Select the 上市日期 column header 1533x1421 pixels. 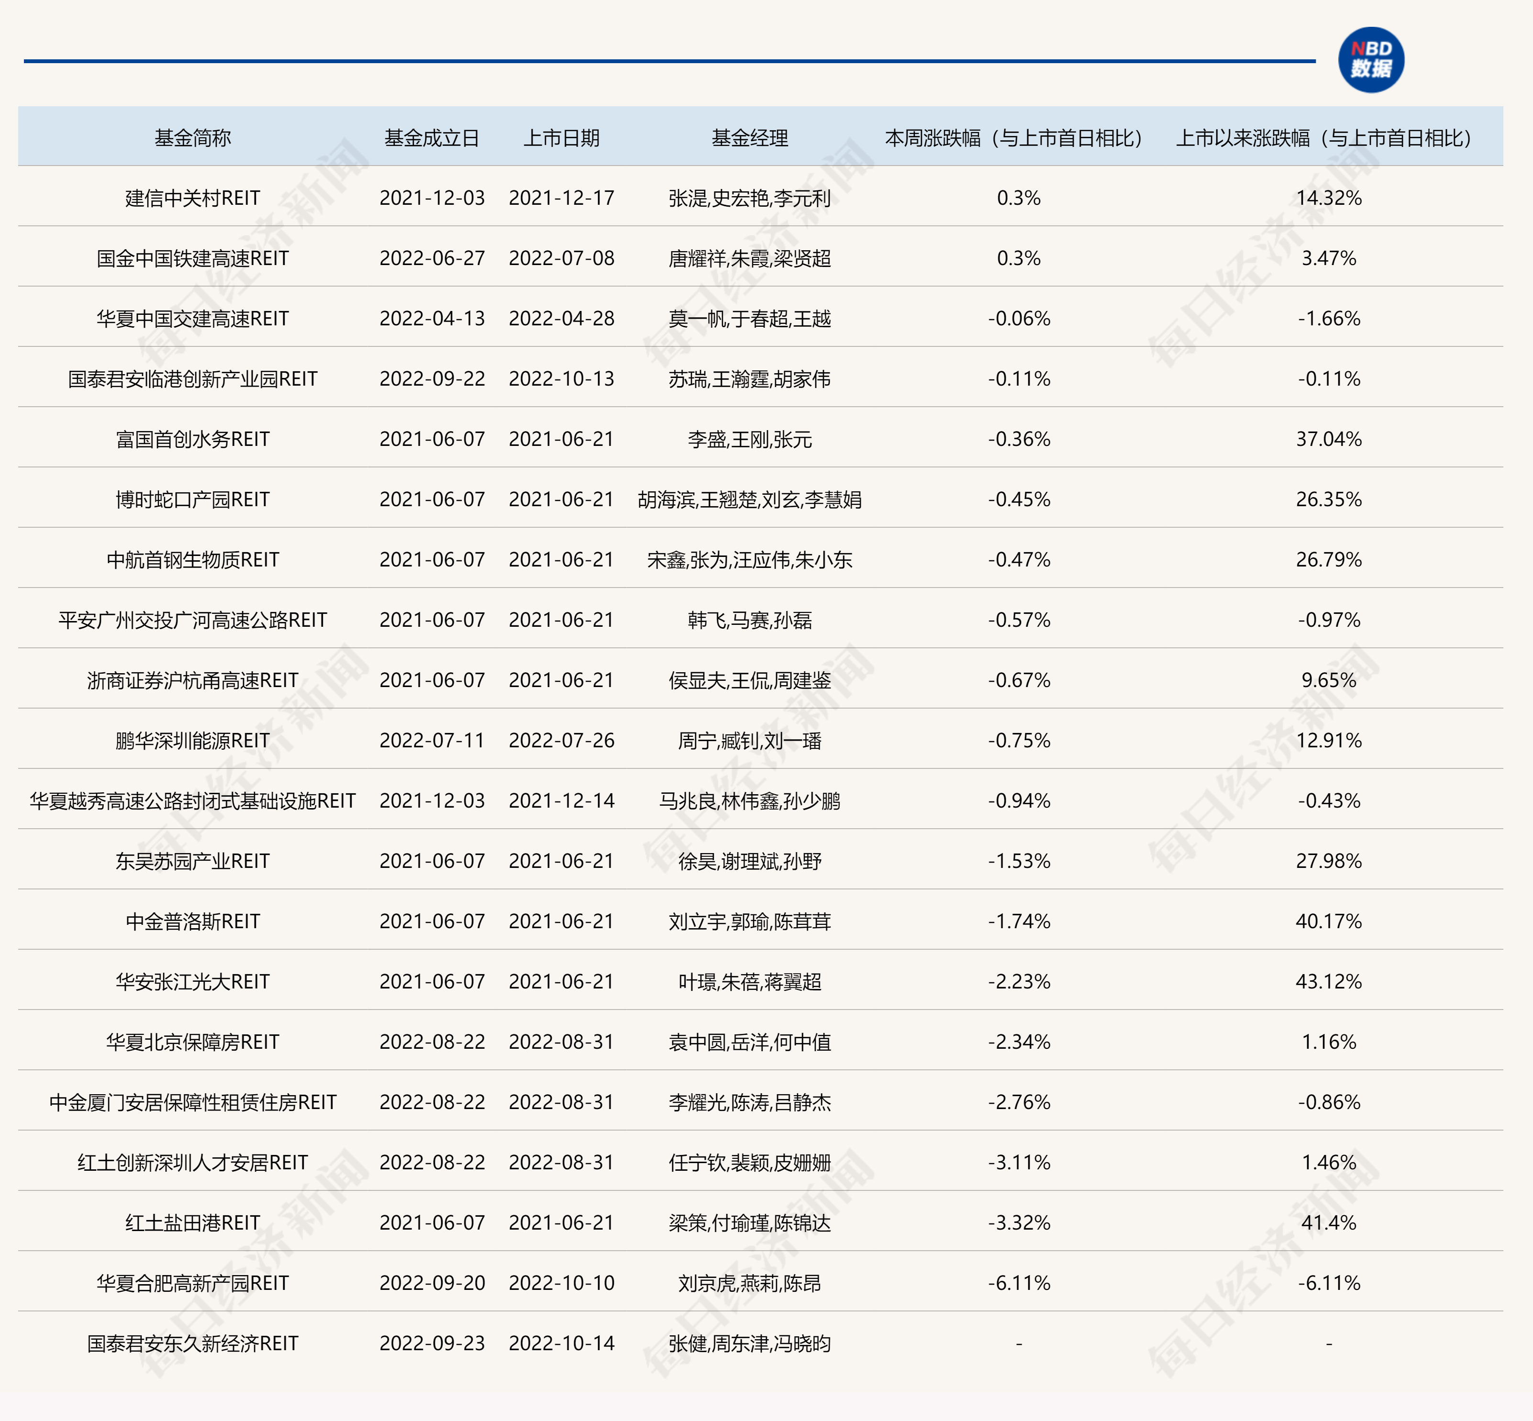[x=561, y=138]
